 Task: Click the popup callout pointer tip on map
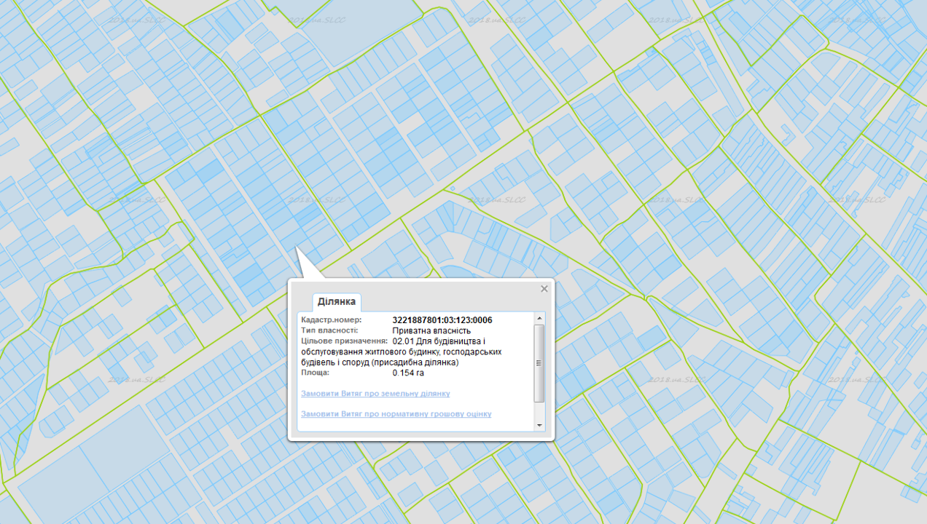click(297, 249)
